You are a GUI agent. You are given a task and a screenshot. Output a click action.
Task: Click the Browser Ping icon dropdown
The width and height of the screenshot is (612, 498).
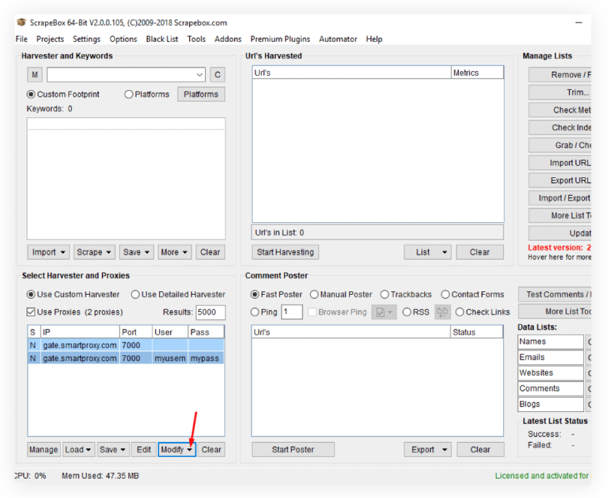tap(383, 312)
